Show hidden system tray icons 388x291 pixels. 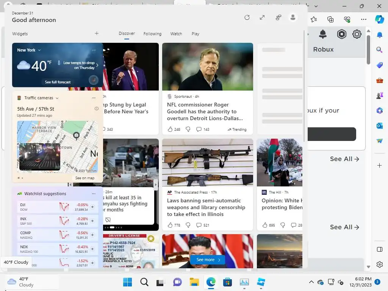click(x=311, y=282)
